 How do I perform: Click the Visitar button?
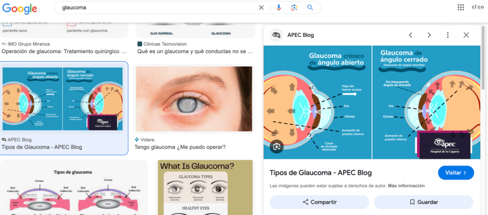pyautogui.click(x=456, y=173)
